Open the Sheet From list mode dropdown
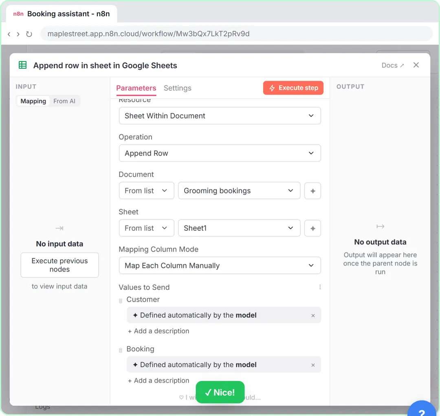Viewport: 440px width, 416px height. point(147,228)
